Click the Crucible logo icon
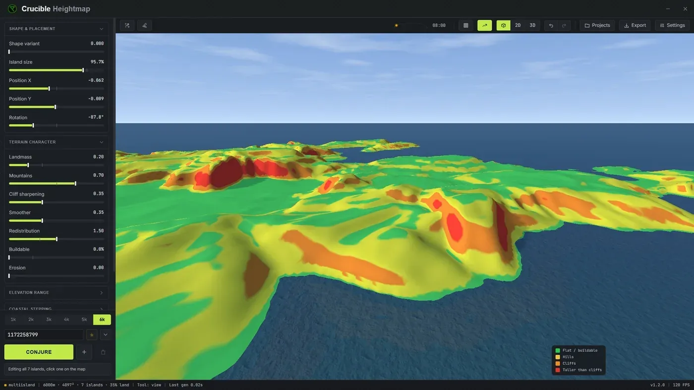Image resolution: width=694 pixels, height=390 pixels. (x=12, y=9)
